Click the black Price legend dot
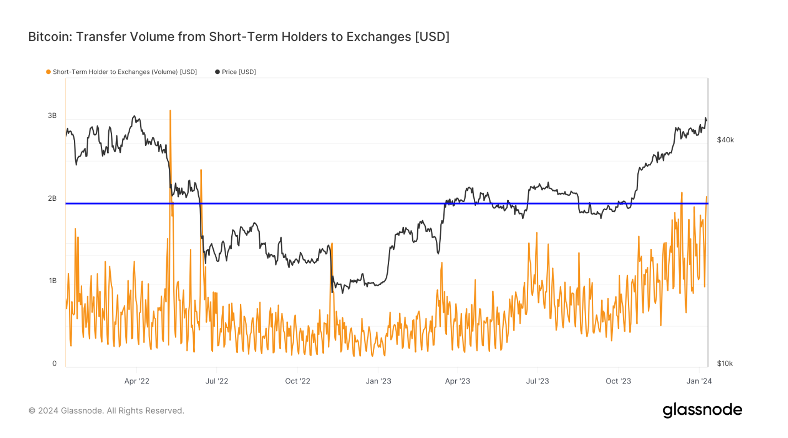 coord(217,72)
